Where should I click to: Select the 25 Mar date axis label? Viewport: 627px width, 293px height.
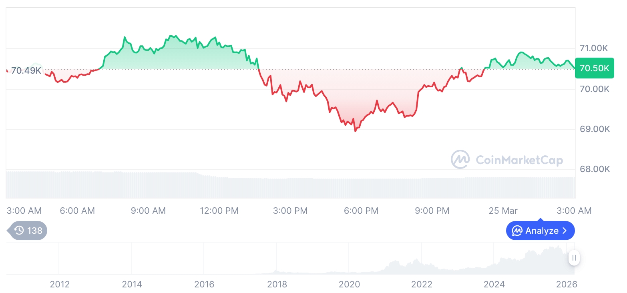pos(503,211)
